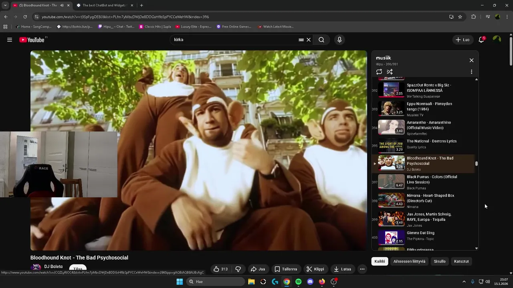Close the musiik playlist panel
The width and height of the screenshot is (513, 288).
pyautogui.click(x=471, y=60)
